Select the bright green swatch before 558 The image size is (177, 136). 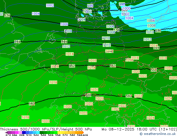56,132
